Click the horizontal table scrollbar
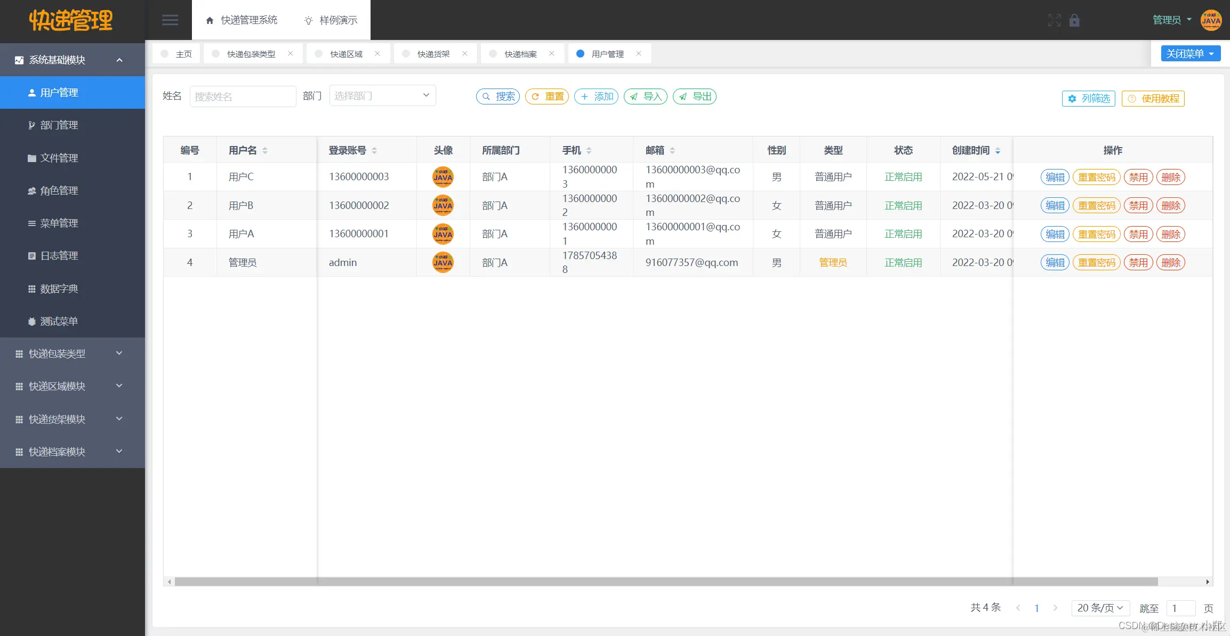The width and height of the screenshot is (1230, 636). [665, 582]
